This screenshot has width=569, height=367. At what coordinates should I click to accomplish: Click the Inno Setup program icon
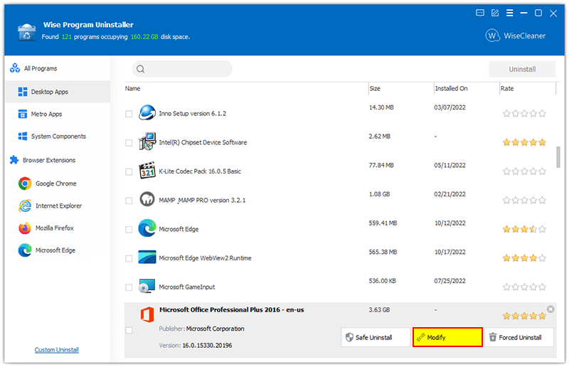pos(147,112)
